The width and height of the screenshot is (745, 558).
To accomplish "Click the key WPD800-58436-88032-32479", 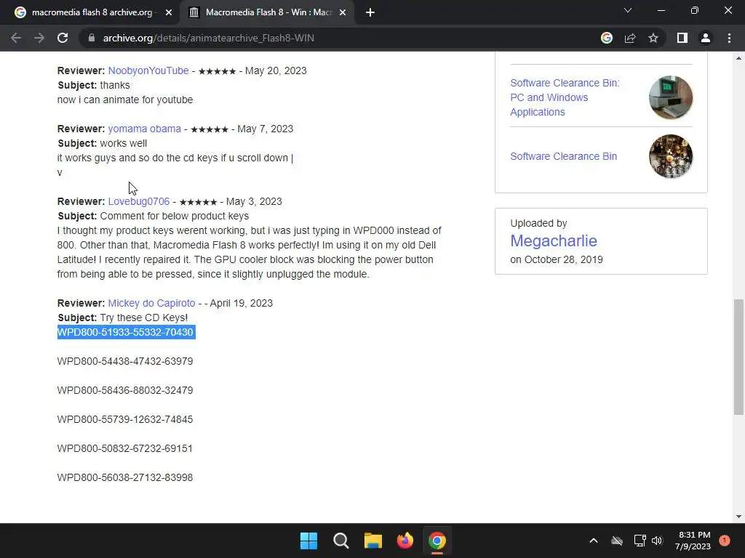I will tap(125, 390).
